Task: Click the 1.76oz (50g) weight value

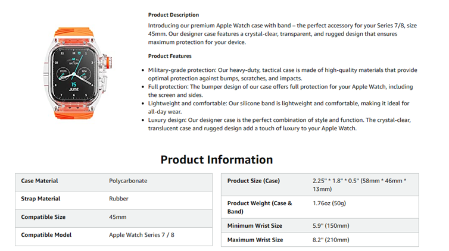Action: coord(329,203)
